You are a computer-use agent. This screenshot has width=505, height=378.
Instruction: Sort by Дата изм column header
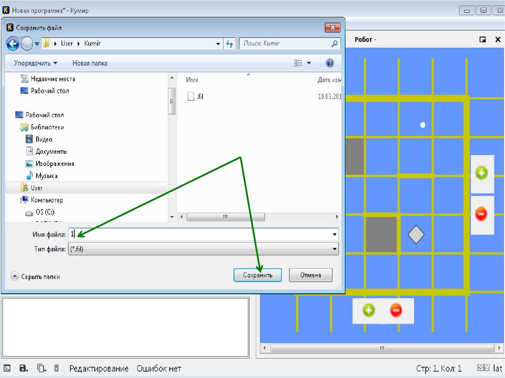[329, 80]
